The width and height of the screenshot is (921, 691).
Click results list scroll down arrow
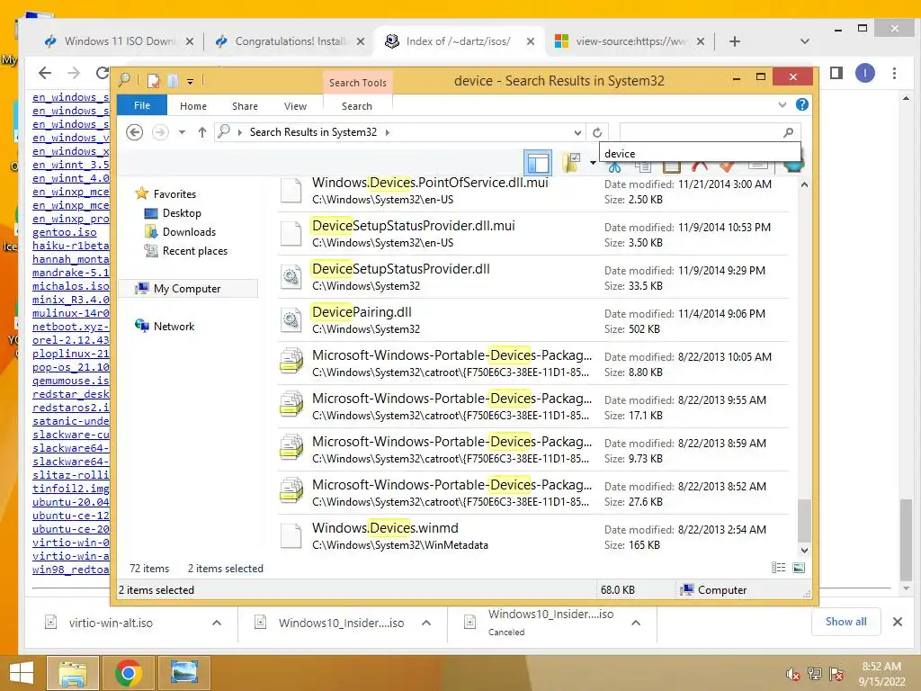pos(805,551)
